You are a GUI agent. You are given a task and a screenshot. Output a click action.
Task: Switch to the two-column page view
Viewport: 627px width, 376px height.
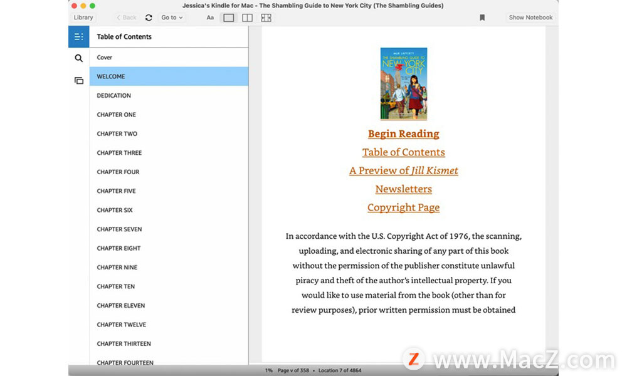pos(247,18)
